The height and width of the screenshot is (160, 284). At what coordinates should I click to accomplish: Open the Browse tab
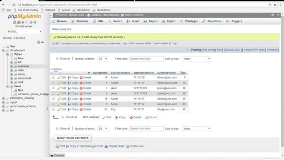click(59, 21)
